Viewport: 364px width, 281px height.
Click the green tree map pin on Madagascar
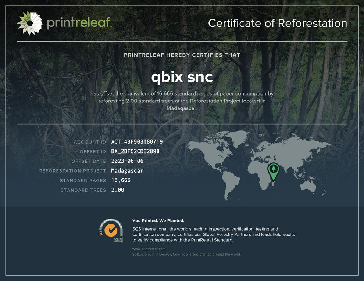pos(274,172)
